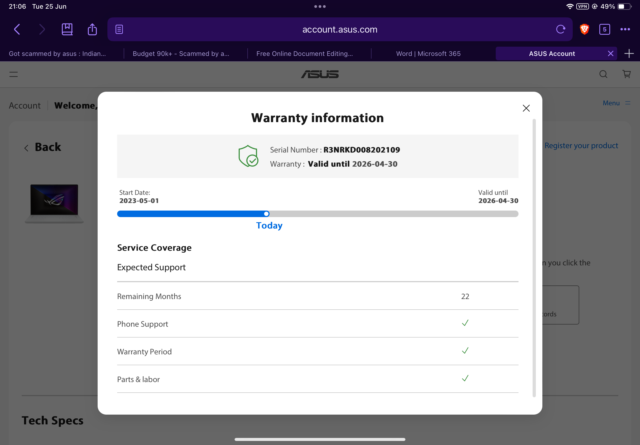The height and width of the screenshot is (445, 640).
Task: Open the shopping cart icon
Action: click(627, 74)
